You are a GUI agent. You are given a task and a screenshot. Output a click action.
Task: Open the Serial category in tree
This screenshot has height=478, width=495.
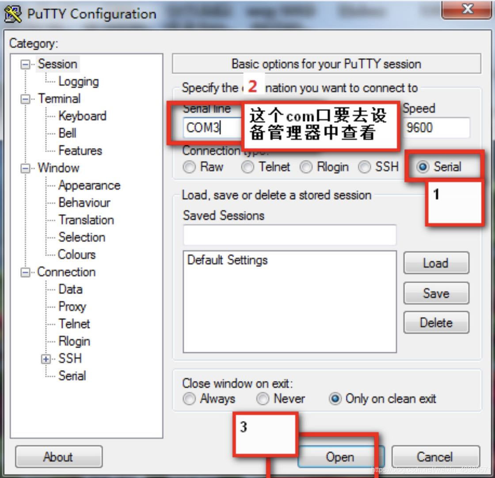pyautogui.click(x=72, y=376)
